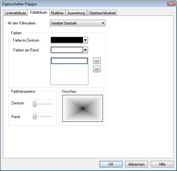Click the black Farbe im Zentrum swatch
Viewport: 177px width, 171px height.
click(x=67, y=40)
